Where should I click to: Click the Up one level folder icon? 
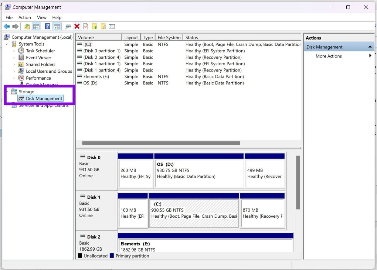[27, 26]
